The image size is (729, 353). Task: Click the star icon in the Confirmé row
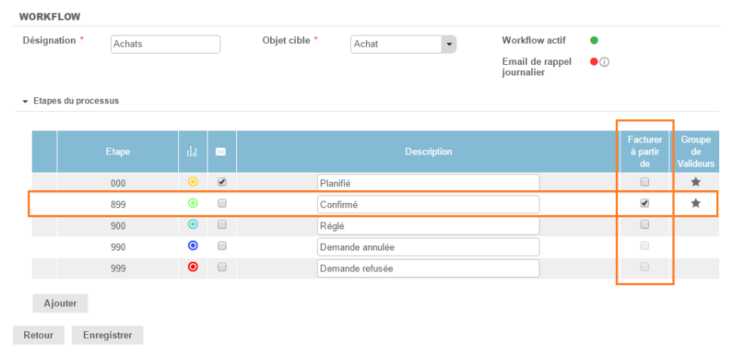(696, 204)
